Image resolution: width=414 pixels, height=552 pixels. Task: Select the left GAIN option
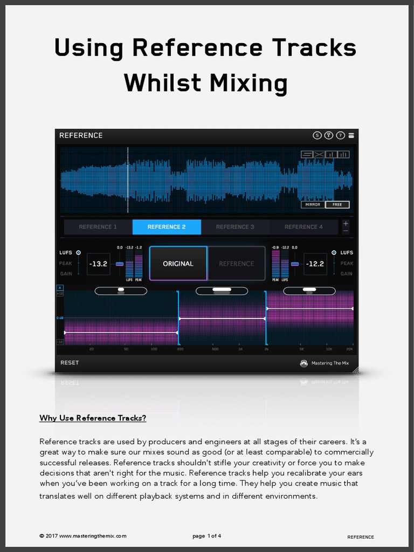[66, 274]
